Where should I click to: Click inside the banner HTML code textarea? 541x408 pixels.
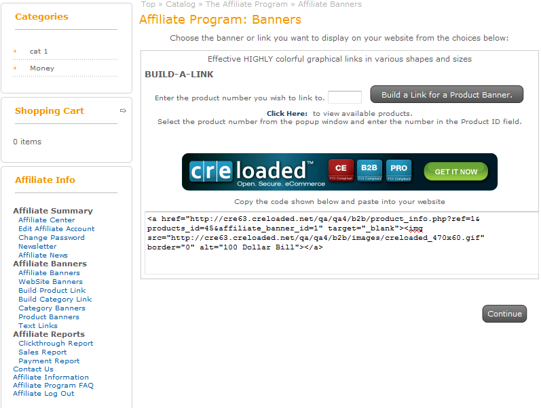pyautogui.click(x=341, y=243)
